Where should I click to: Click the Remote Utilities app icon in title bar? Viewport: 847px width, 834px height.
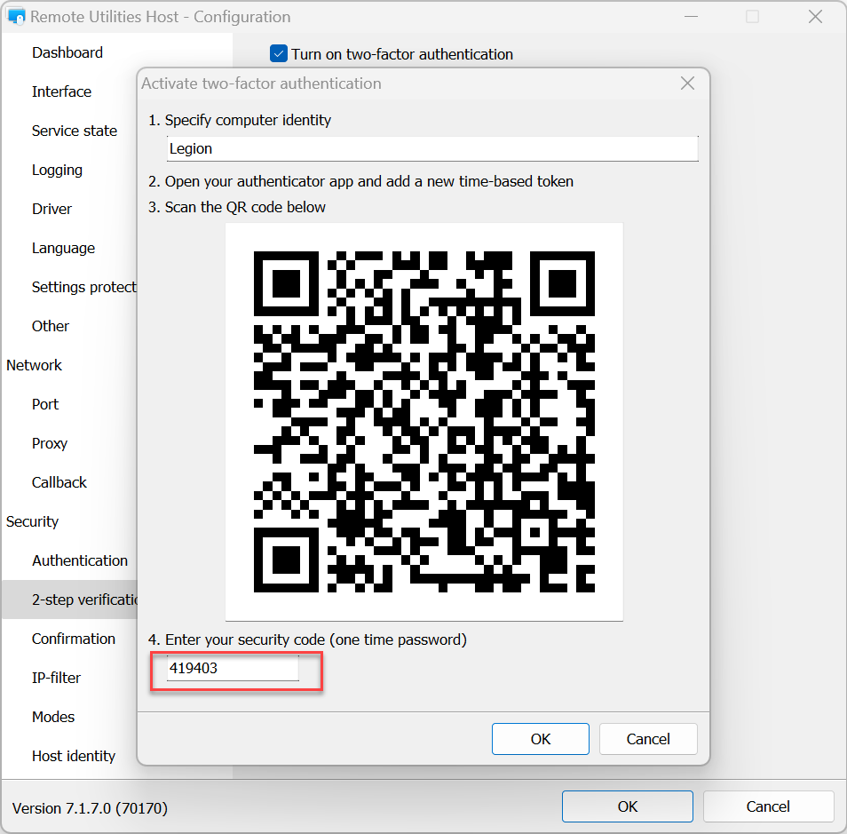tap(16, 17)
